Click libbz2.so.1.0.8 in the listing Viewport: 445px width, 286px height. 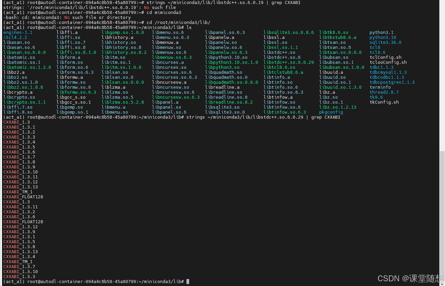[23, 87]
